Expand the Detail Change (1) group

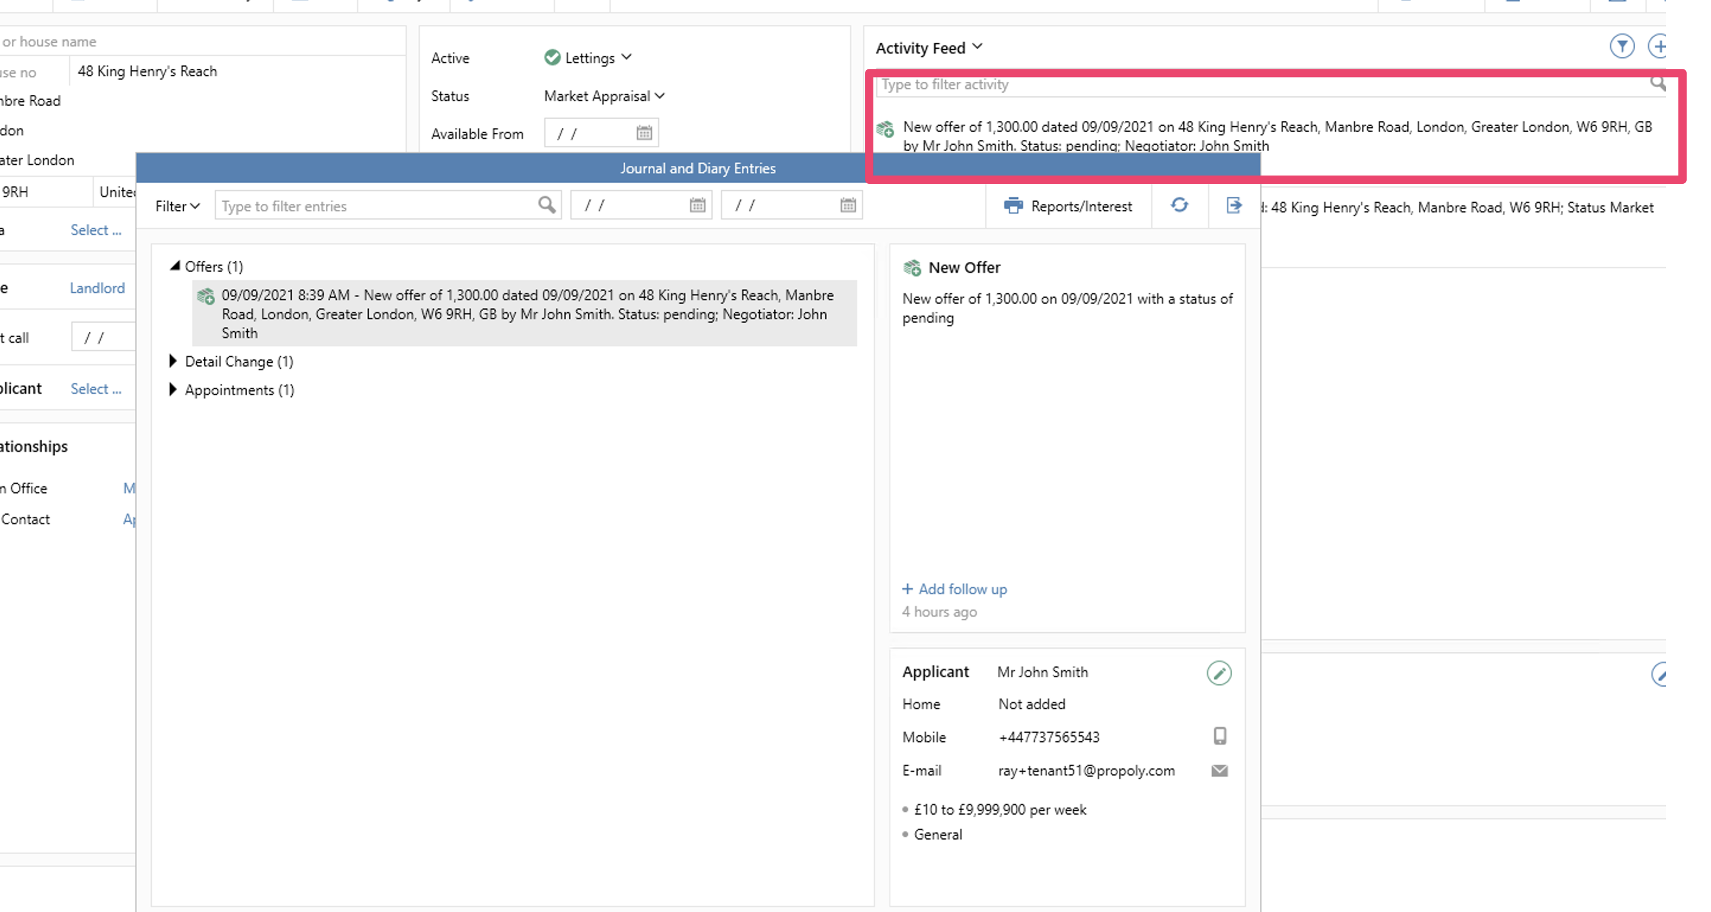pos(173,361)
